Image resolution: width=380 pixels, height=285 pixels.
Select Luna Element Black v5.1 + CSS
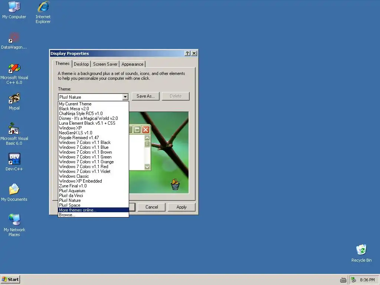tap(93, 123)
